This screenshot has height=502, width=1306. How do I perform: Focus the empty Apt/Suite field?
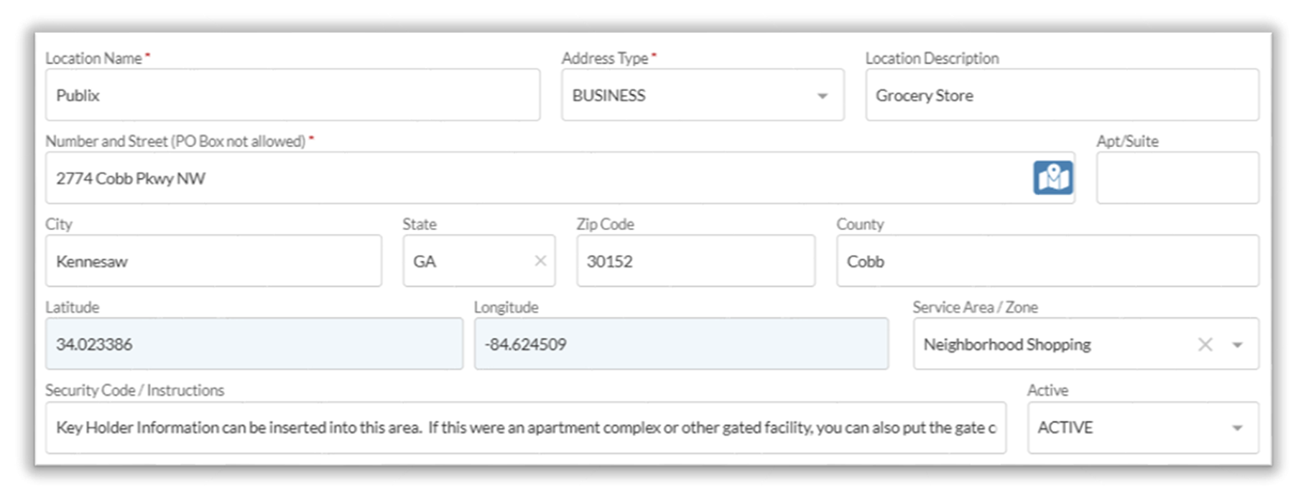point(1177,178)
